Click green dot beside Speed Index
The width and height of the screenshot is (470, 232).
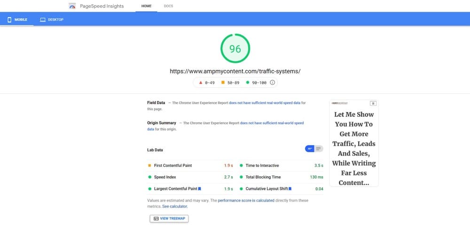point(149,177)
